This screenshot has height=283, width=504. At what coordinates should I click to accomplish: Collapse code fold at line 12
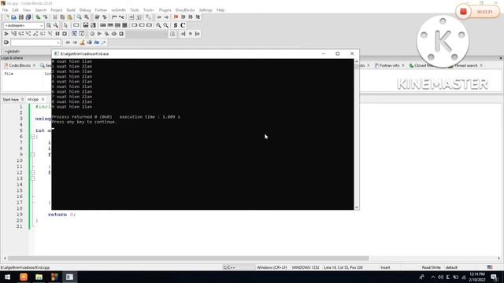pyautogui.click(x=32, y=173)
